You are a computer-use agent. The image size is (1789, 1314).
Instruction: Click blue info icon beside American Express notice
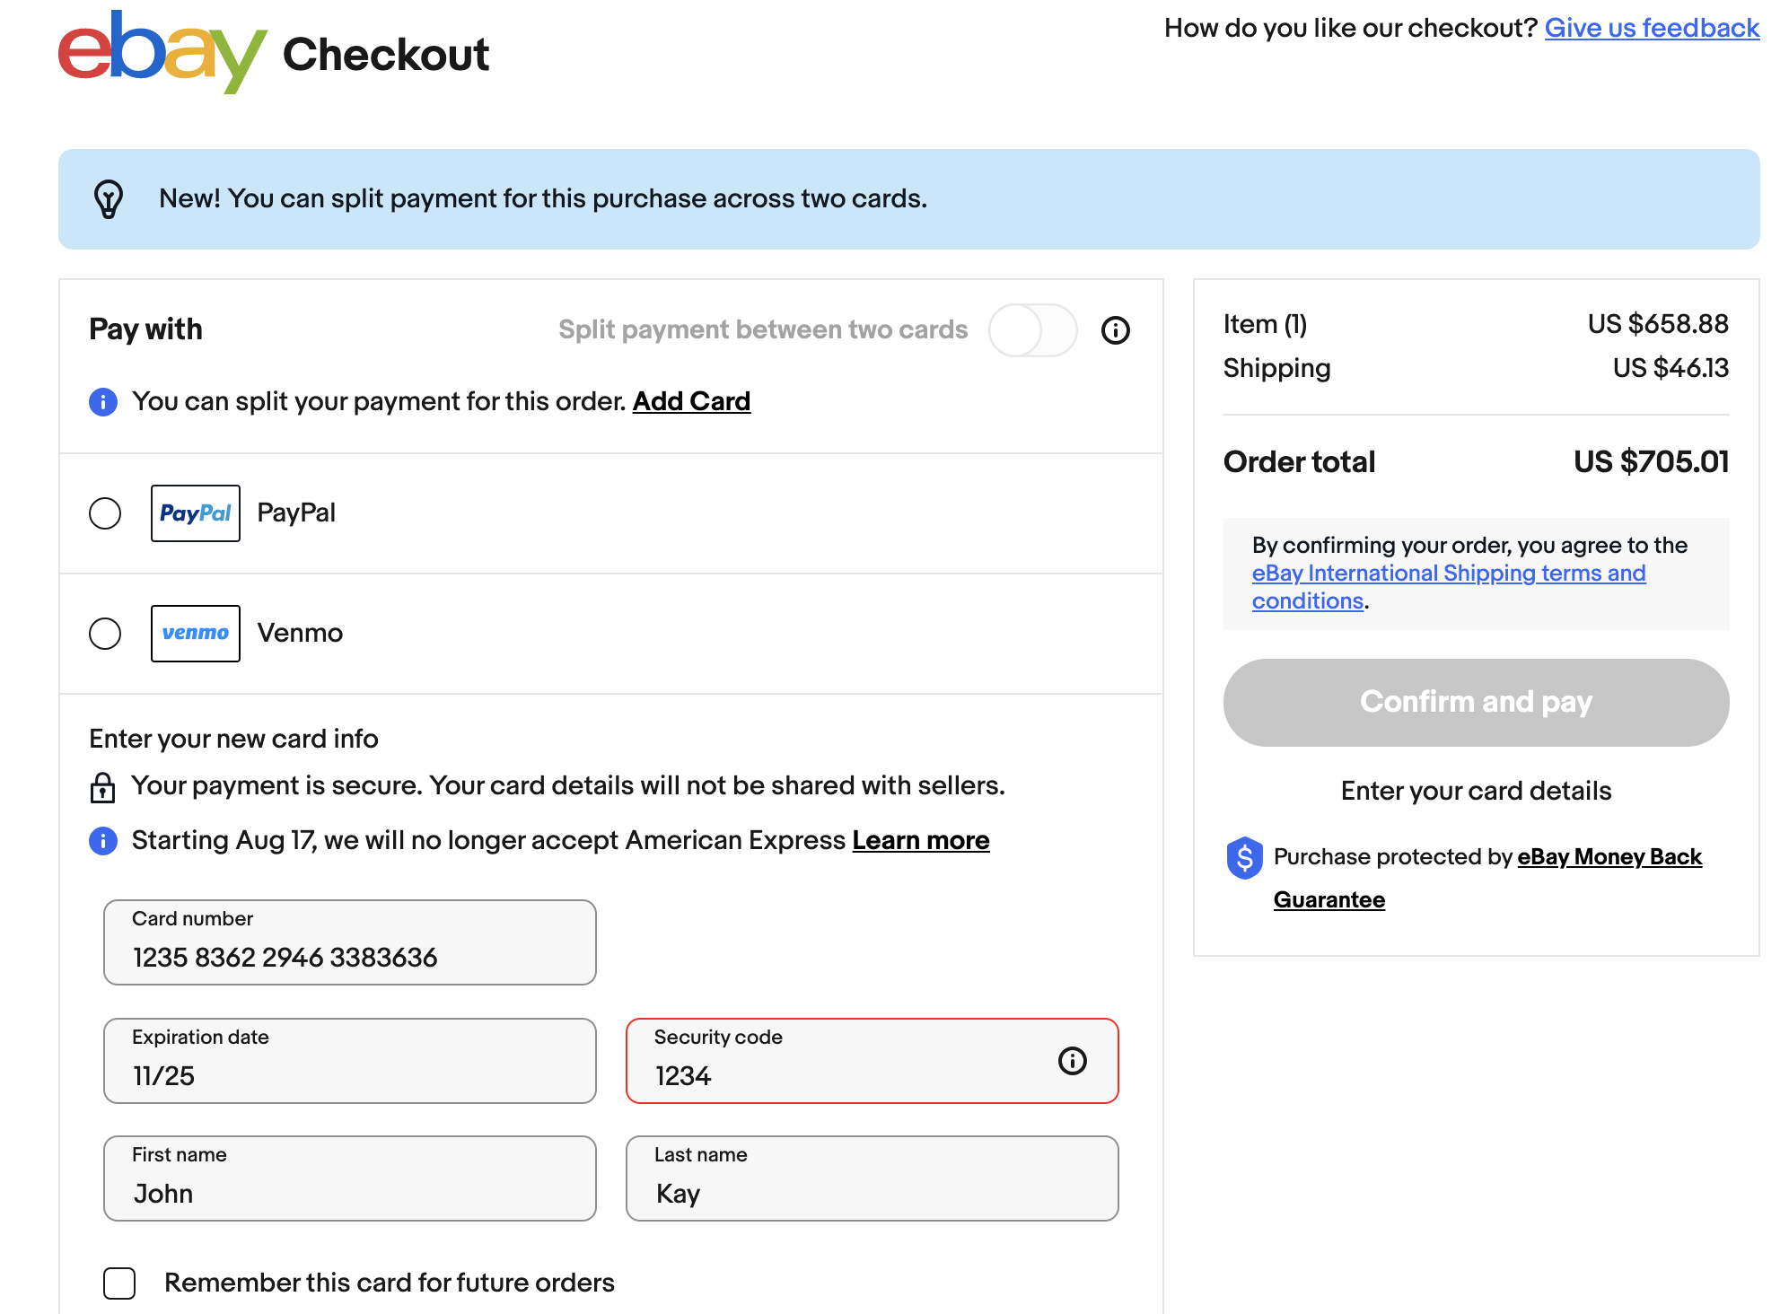103,841
